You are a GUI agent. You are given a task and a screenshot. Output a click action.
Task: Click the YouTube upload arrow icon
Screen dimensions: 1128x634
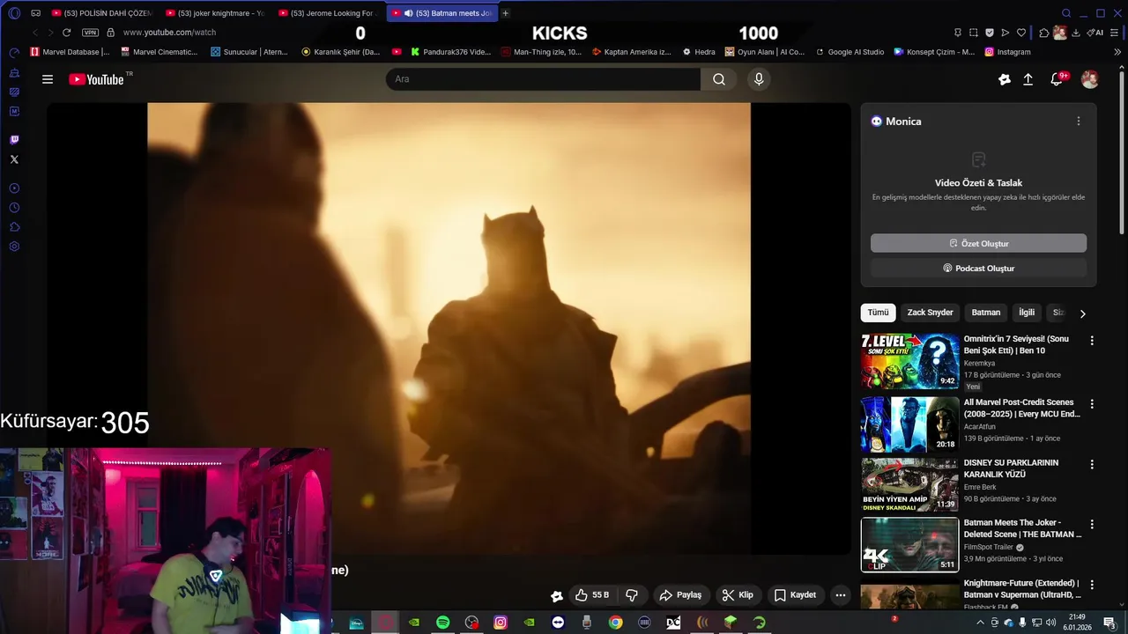(1028, 79)
